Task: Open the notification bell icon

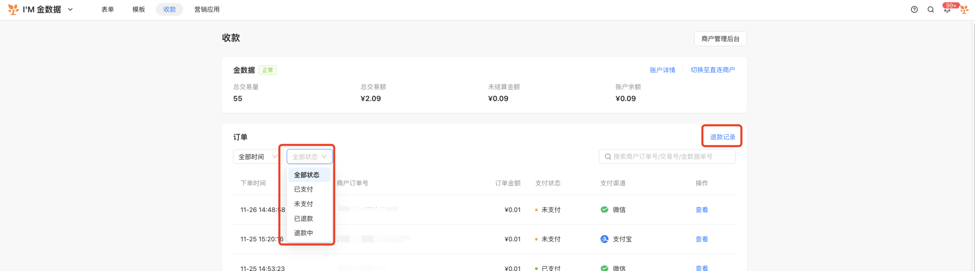Action: [947, 9]
